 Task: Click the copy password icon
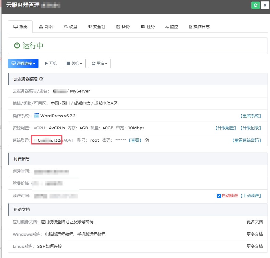click(147, 140)
